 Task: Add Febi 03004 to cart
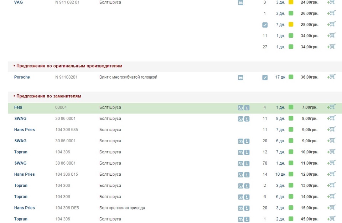[331, 107]
